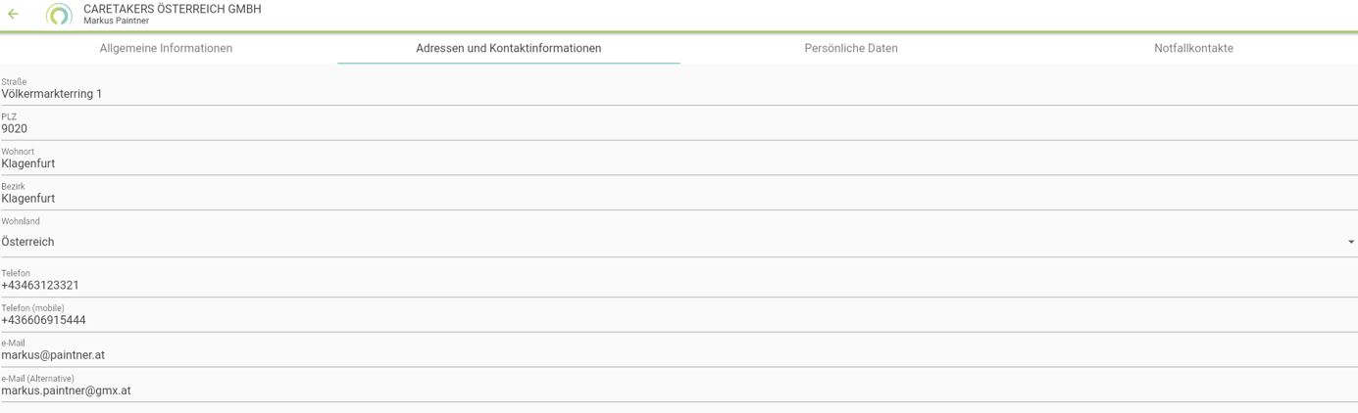Click the Caretakers circular logo

tap(59, 15)
